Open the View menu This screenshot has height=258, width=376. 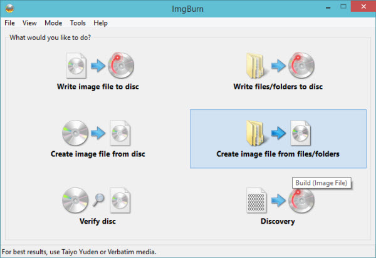click(x=29, y=23)
